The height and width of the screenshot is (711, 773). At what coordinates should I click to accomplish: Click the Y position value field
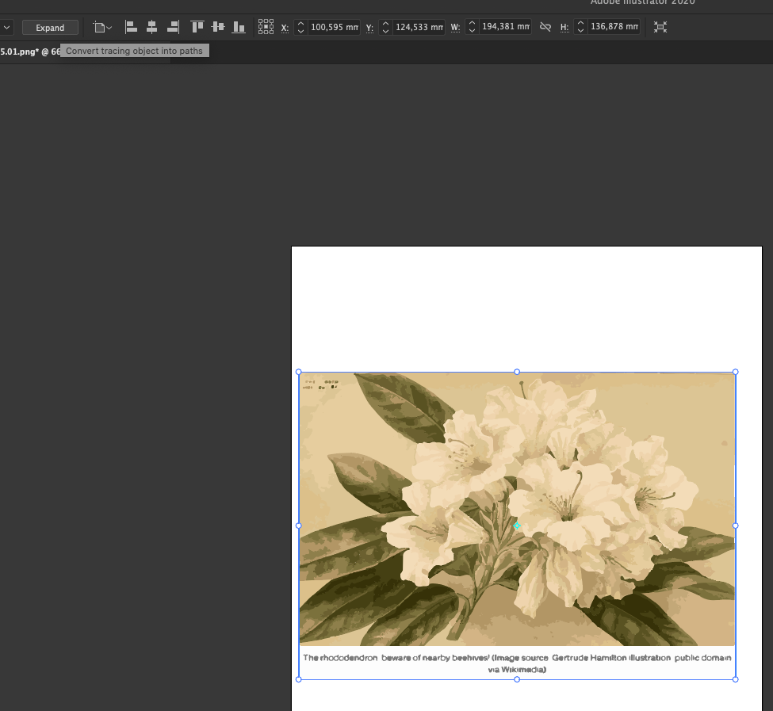tap(419, 27)
